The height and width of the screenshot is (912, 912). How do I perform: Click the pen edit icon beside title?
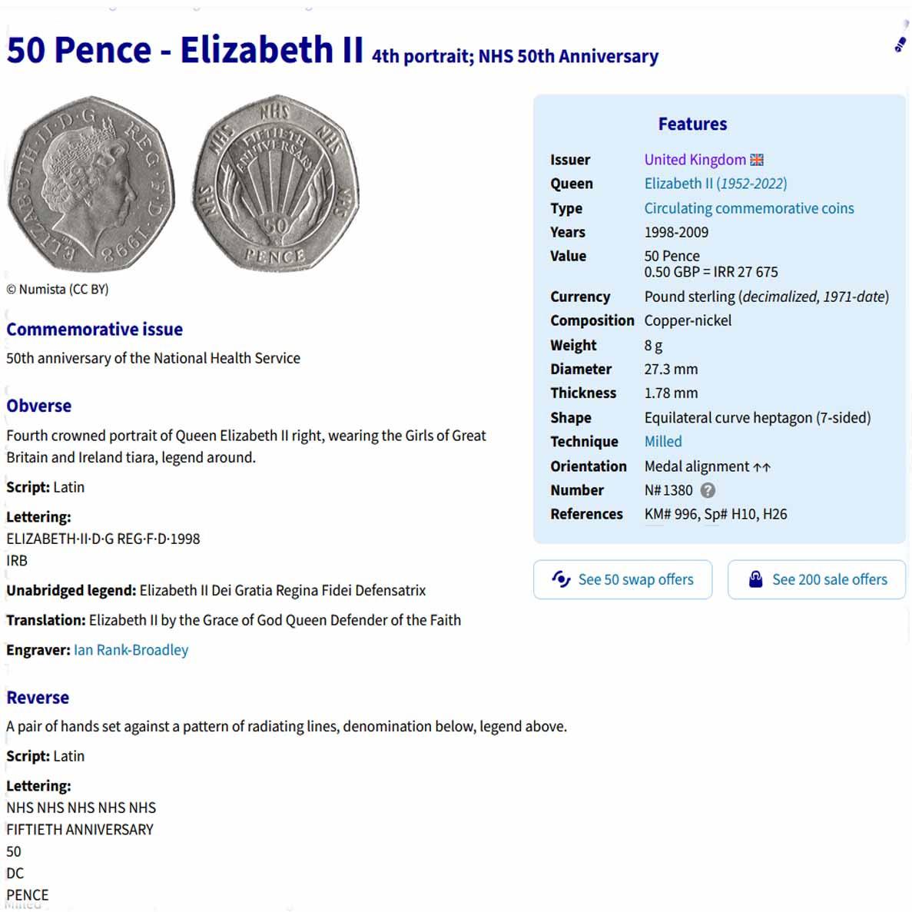pos(900,45)
